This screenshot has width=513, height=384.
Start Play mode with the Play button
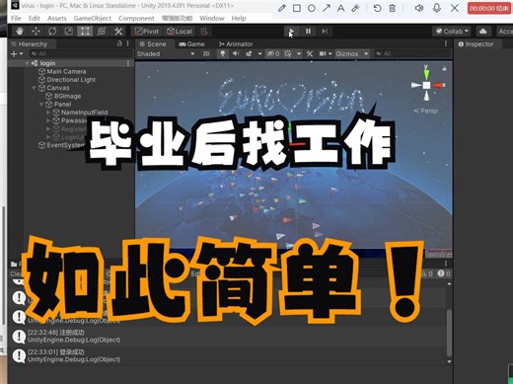[x=291, y=32]
